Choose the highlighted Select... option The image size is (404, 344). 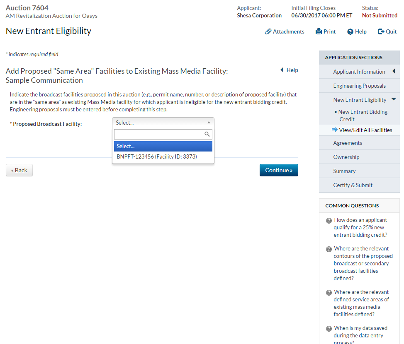163,146
